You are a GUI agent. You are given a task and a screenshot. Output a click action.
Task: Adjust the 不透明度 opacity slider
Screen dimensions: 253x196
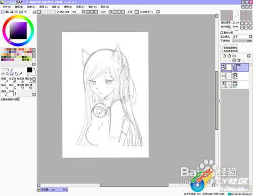click(242, 41)
